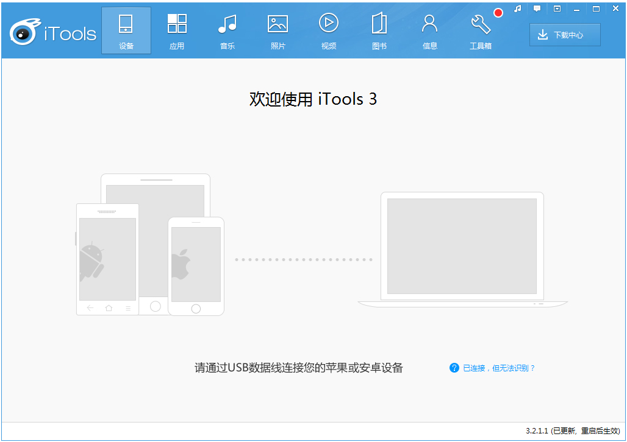Open the feedback speech bubble icon
This screenshot has height=442, width=627.
coord(537,9)
